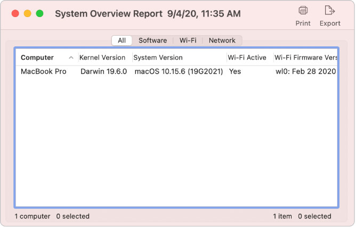This screenshot has height=227, width=356.
Task: Close the System Overview Report window
Action: tap(14, 13)
